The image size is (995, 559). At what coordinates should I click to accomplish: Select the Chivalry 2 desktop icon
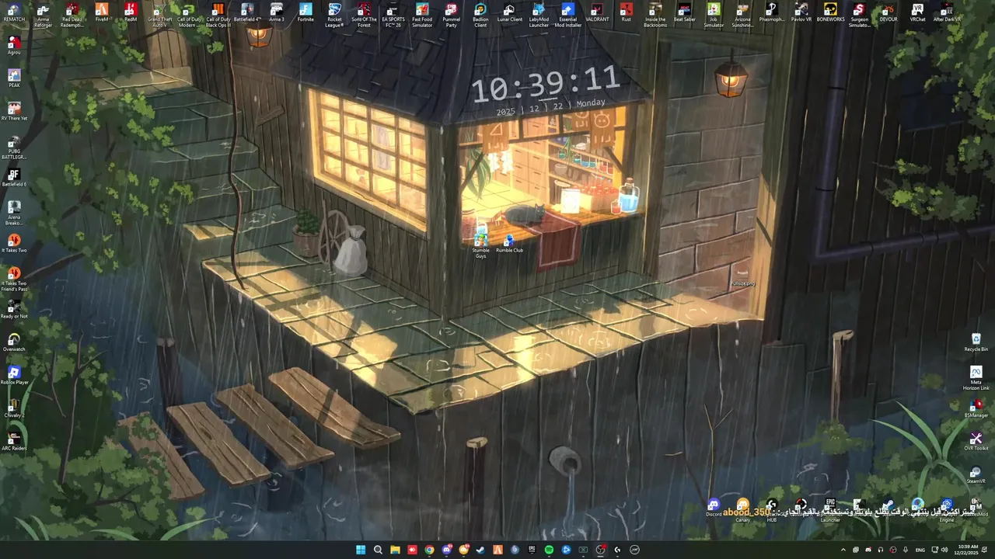[x=14, y=408]
